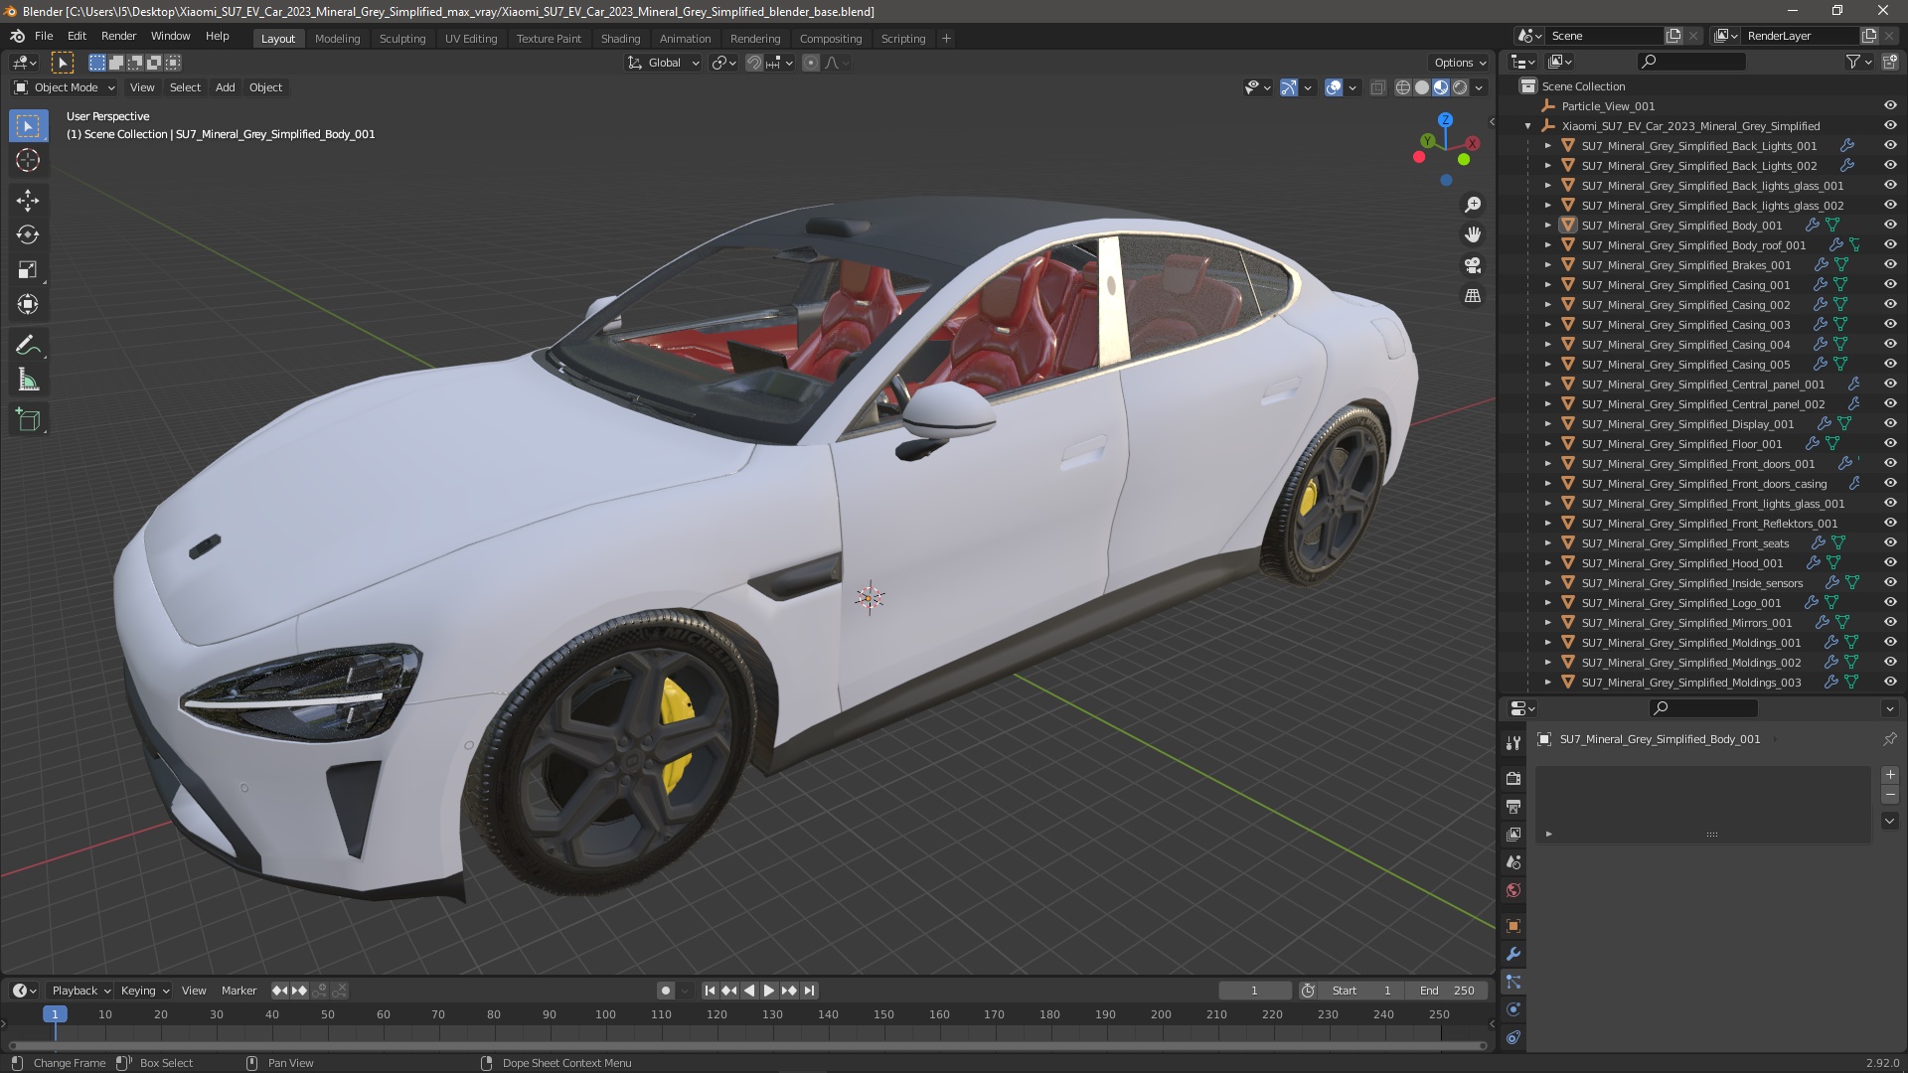This screenshot has height=1073, width=1908.
Task: Select the Add Cube tool
Action: coord(28,420)
